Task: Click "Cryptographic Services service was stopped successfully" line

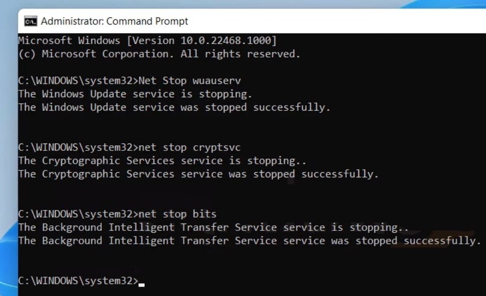Action: click(x=198, y=174)
